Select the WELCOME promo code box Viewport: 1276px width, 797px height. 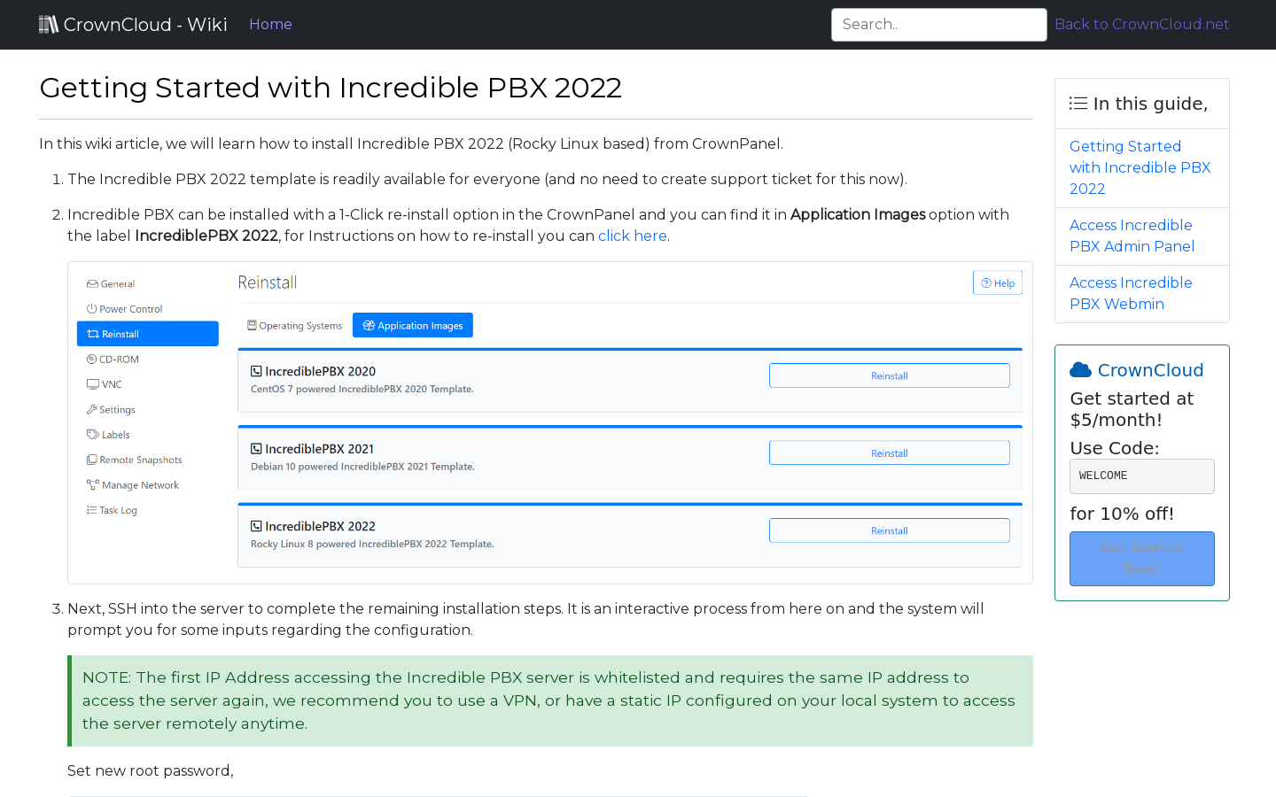[1141, 476]
